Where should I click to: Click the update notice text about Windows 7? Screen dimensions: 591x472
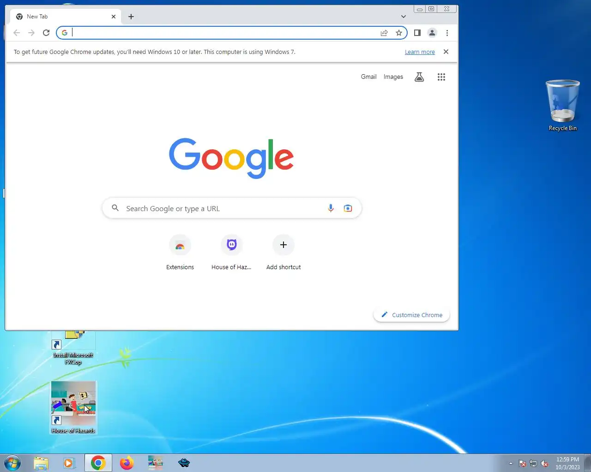[155, 52]
